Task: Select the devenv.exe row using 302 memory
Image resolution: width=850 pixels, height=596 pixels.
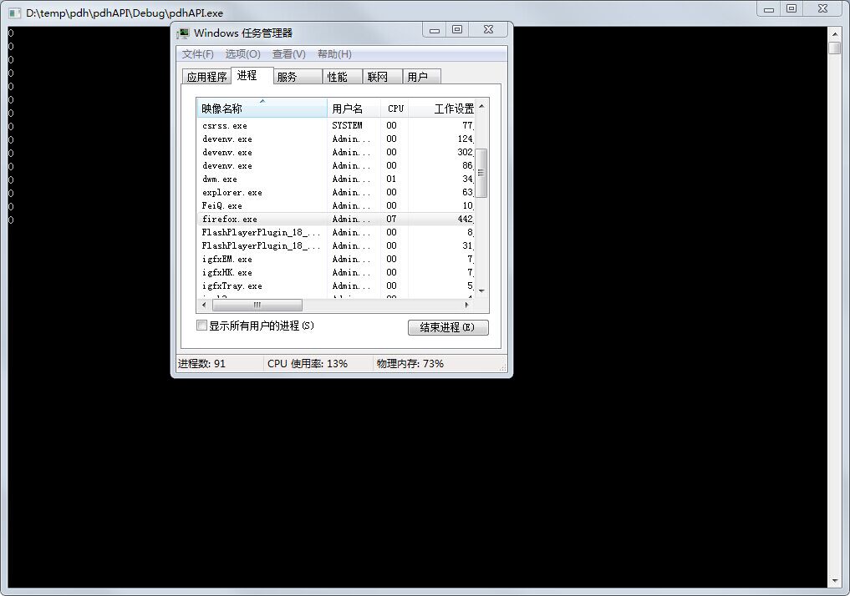Action: coord(335,152)
